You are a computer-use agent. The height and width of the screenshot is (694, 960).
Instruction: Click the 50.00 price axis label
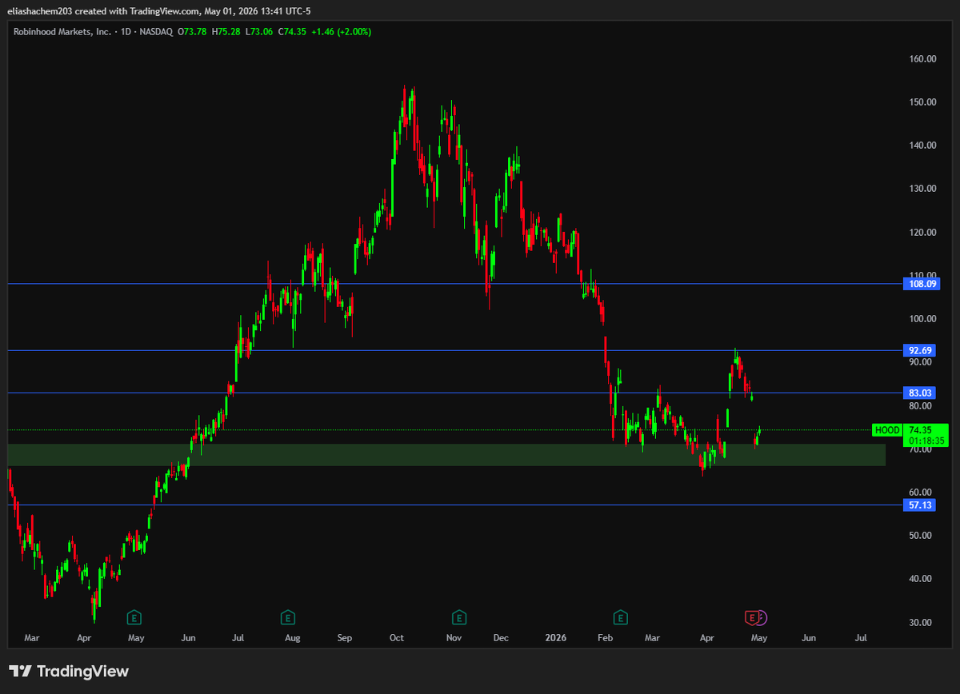(x=920, y=536)
